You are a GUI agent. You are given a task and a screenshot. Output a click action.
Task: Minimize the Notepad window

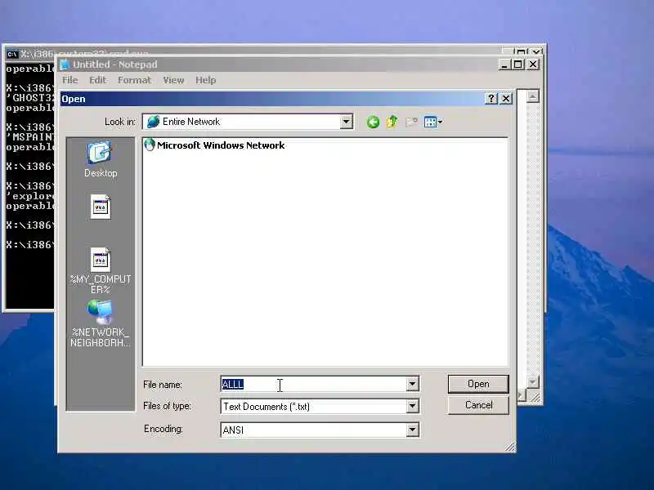click(504, 65)
